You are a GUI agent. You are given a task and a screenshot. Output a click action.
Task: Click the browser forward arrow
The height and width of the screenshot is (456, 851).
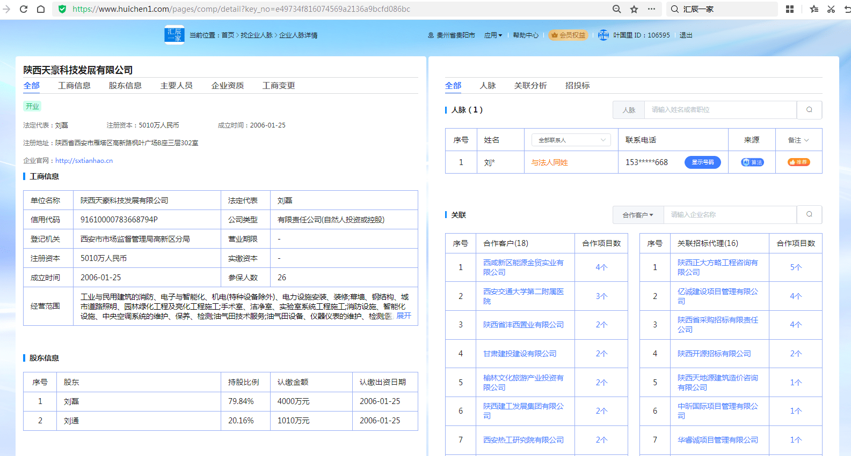(x=6, y=9)
